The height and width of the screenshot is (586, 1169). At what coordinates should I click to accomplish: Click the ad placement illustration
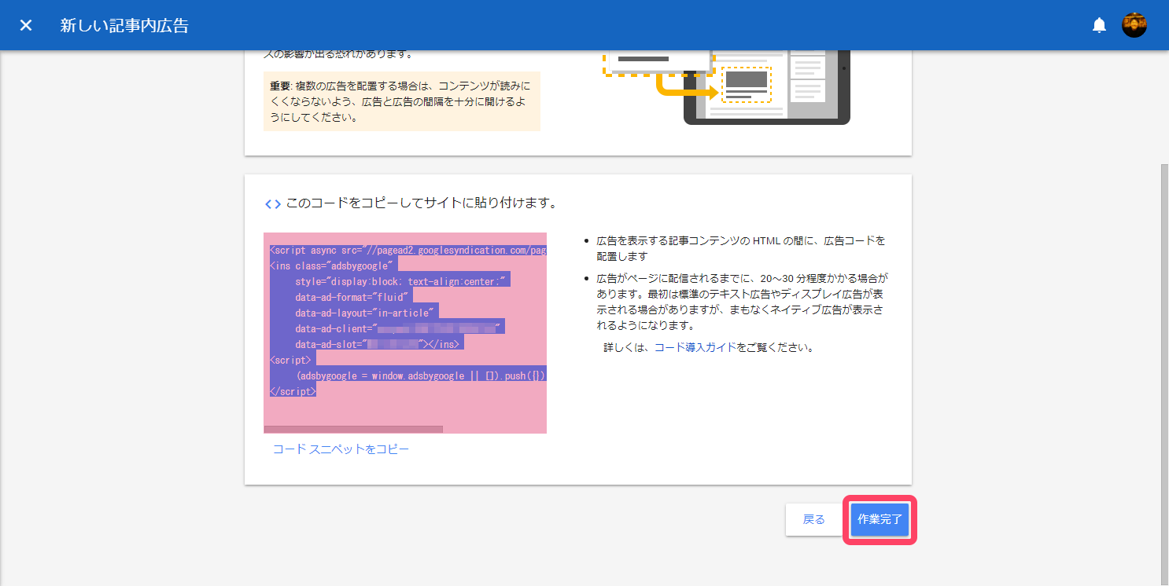click(725, 88)
